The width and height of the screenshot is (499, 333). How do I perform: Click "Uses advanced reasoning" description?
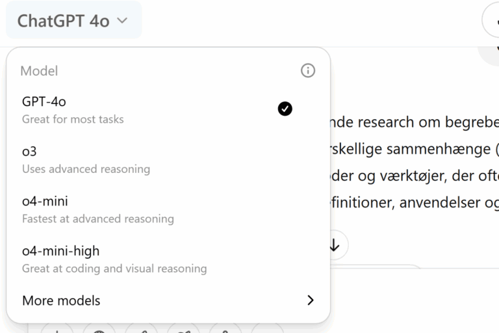(x=86, y=169)
